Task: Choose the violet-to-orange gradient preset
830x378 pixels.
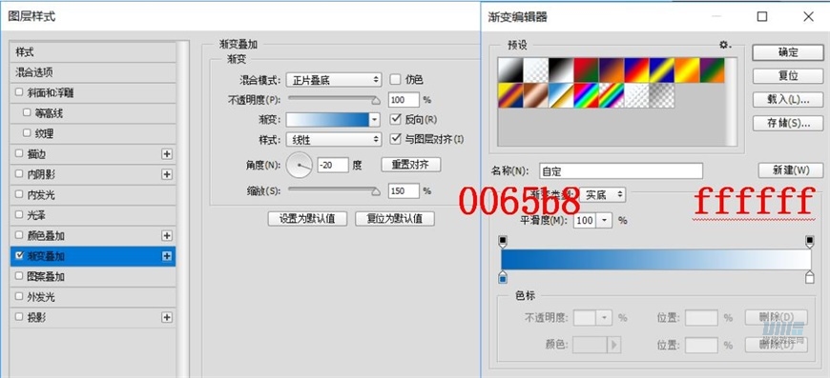Action: pyautogui.click(x=612, y=70)
